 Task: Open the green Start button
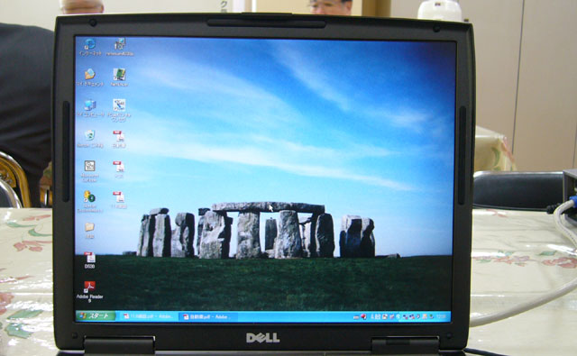pos(96,315)
